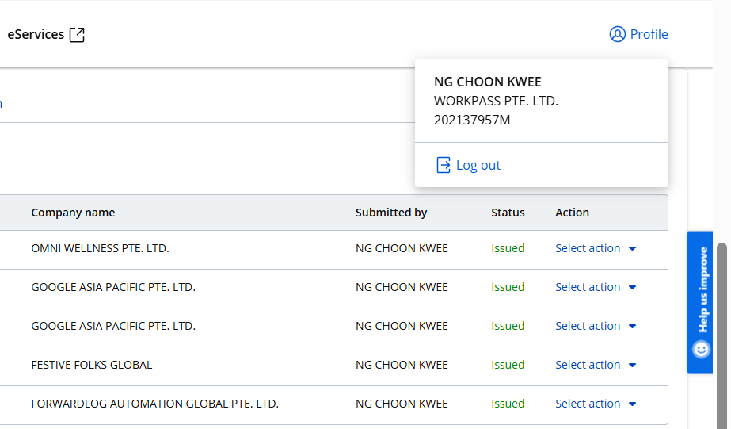Click the Log out door icon
731x429 pixels.
[444, 165]
